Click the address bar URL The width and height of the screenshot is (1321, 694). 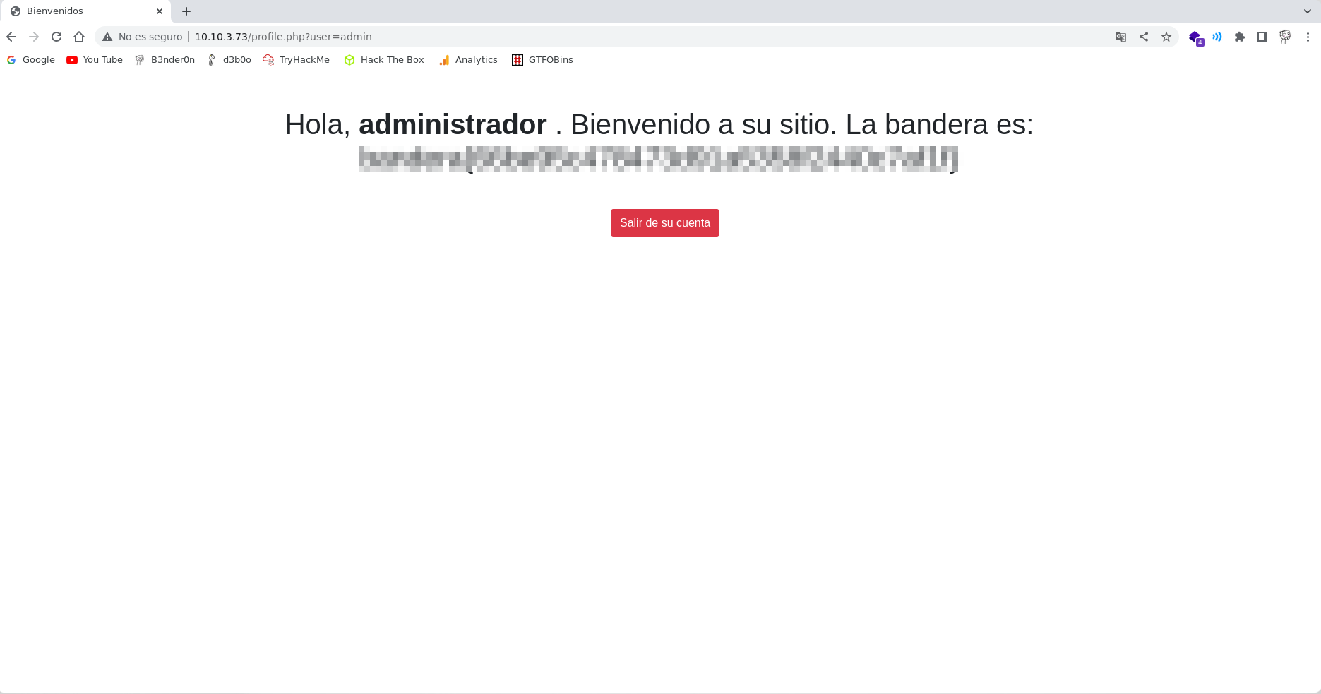(x=283, y=37)
